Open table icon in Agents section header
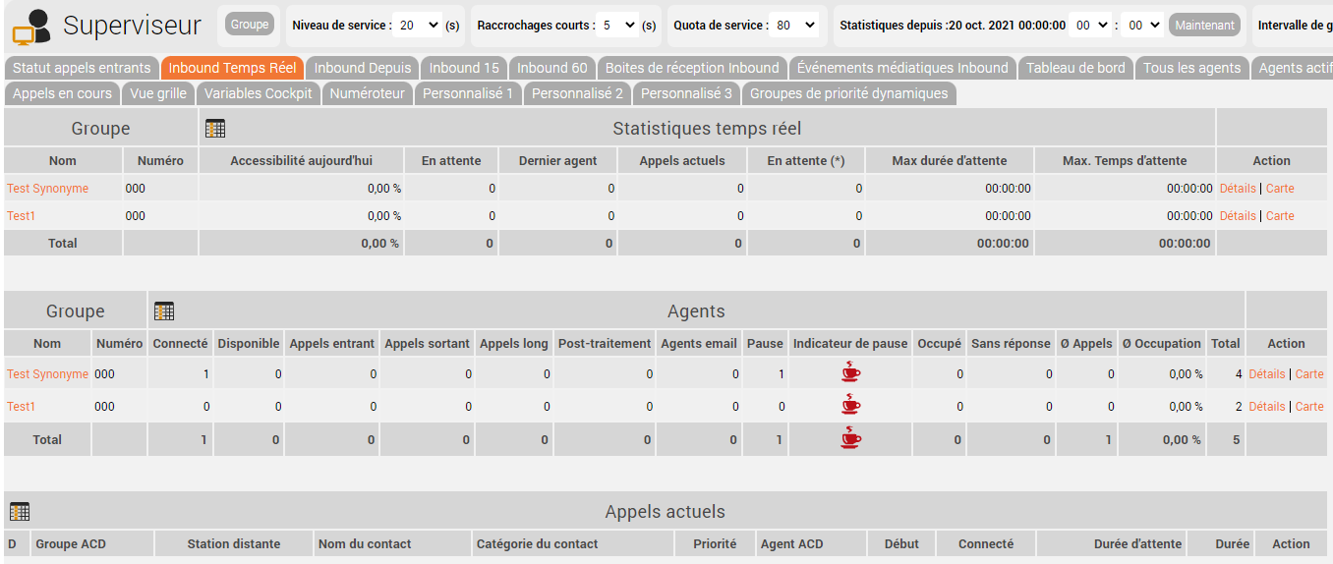Screen dimensions: 1333x564 (164, 311)
